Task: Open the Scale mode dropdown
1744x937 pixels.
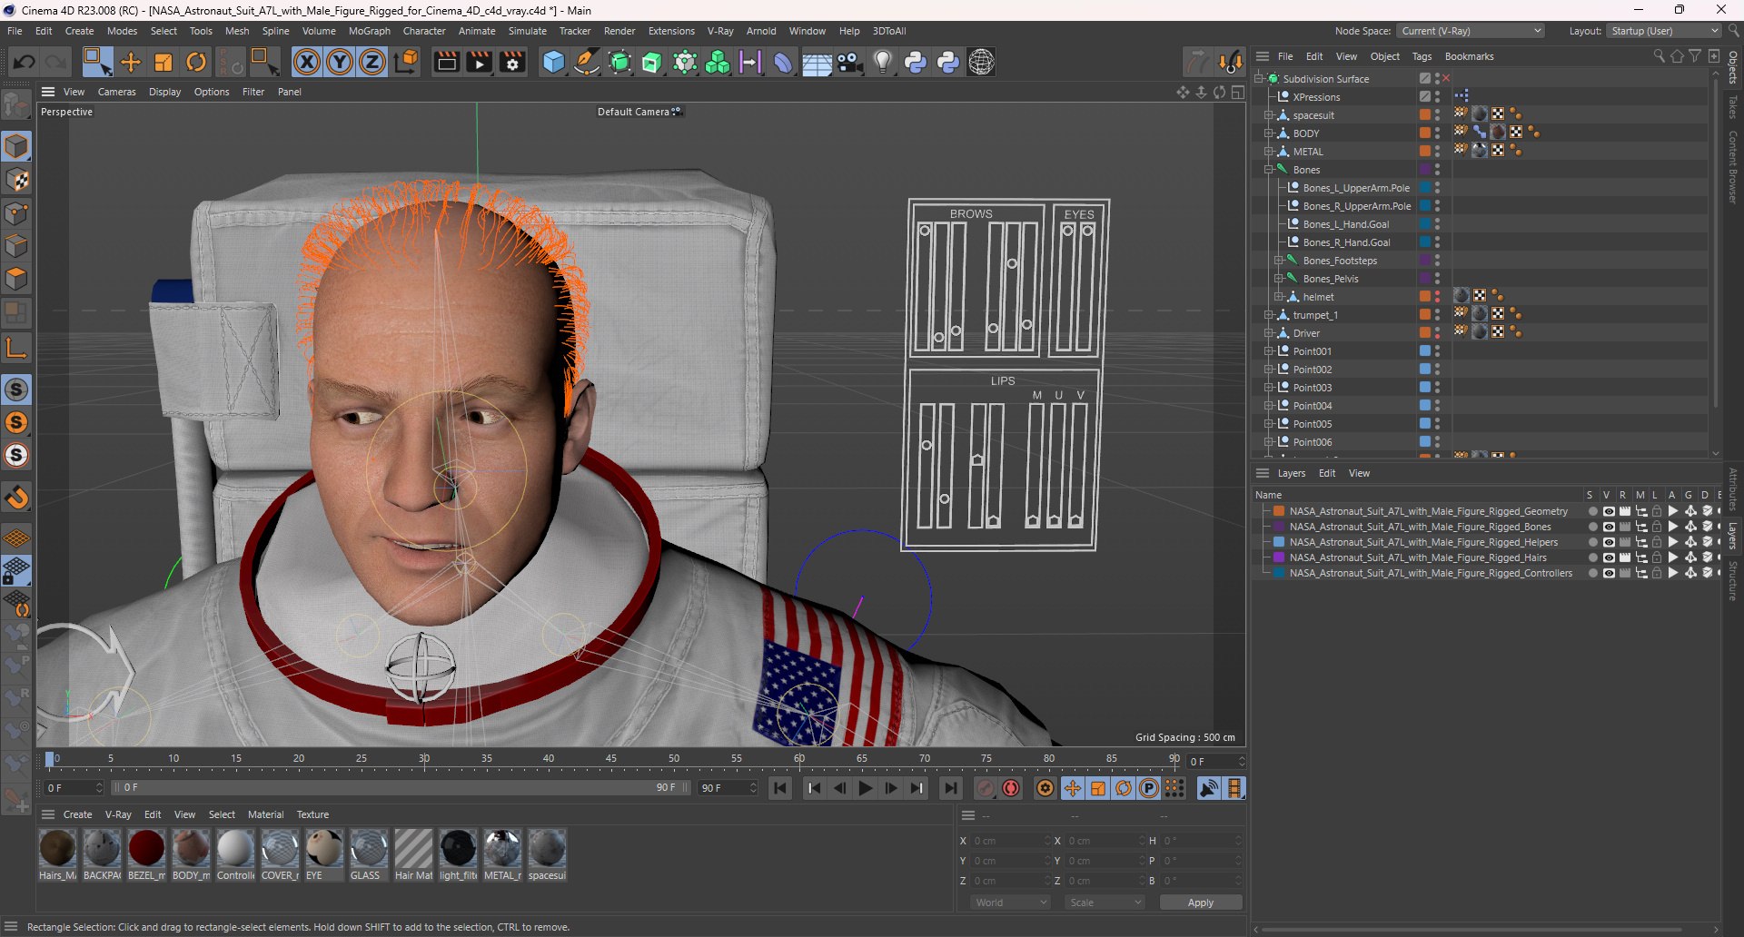Action: (x=1105, y=902)
